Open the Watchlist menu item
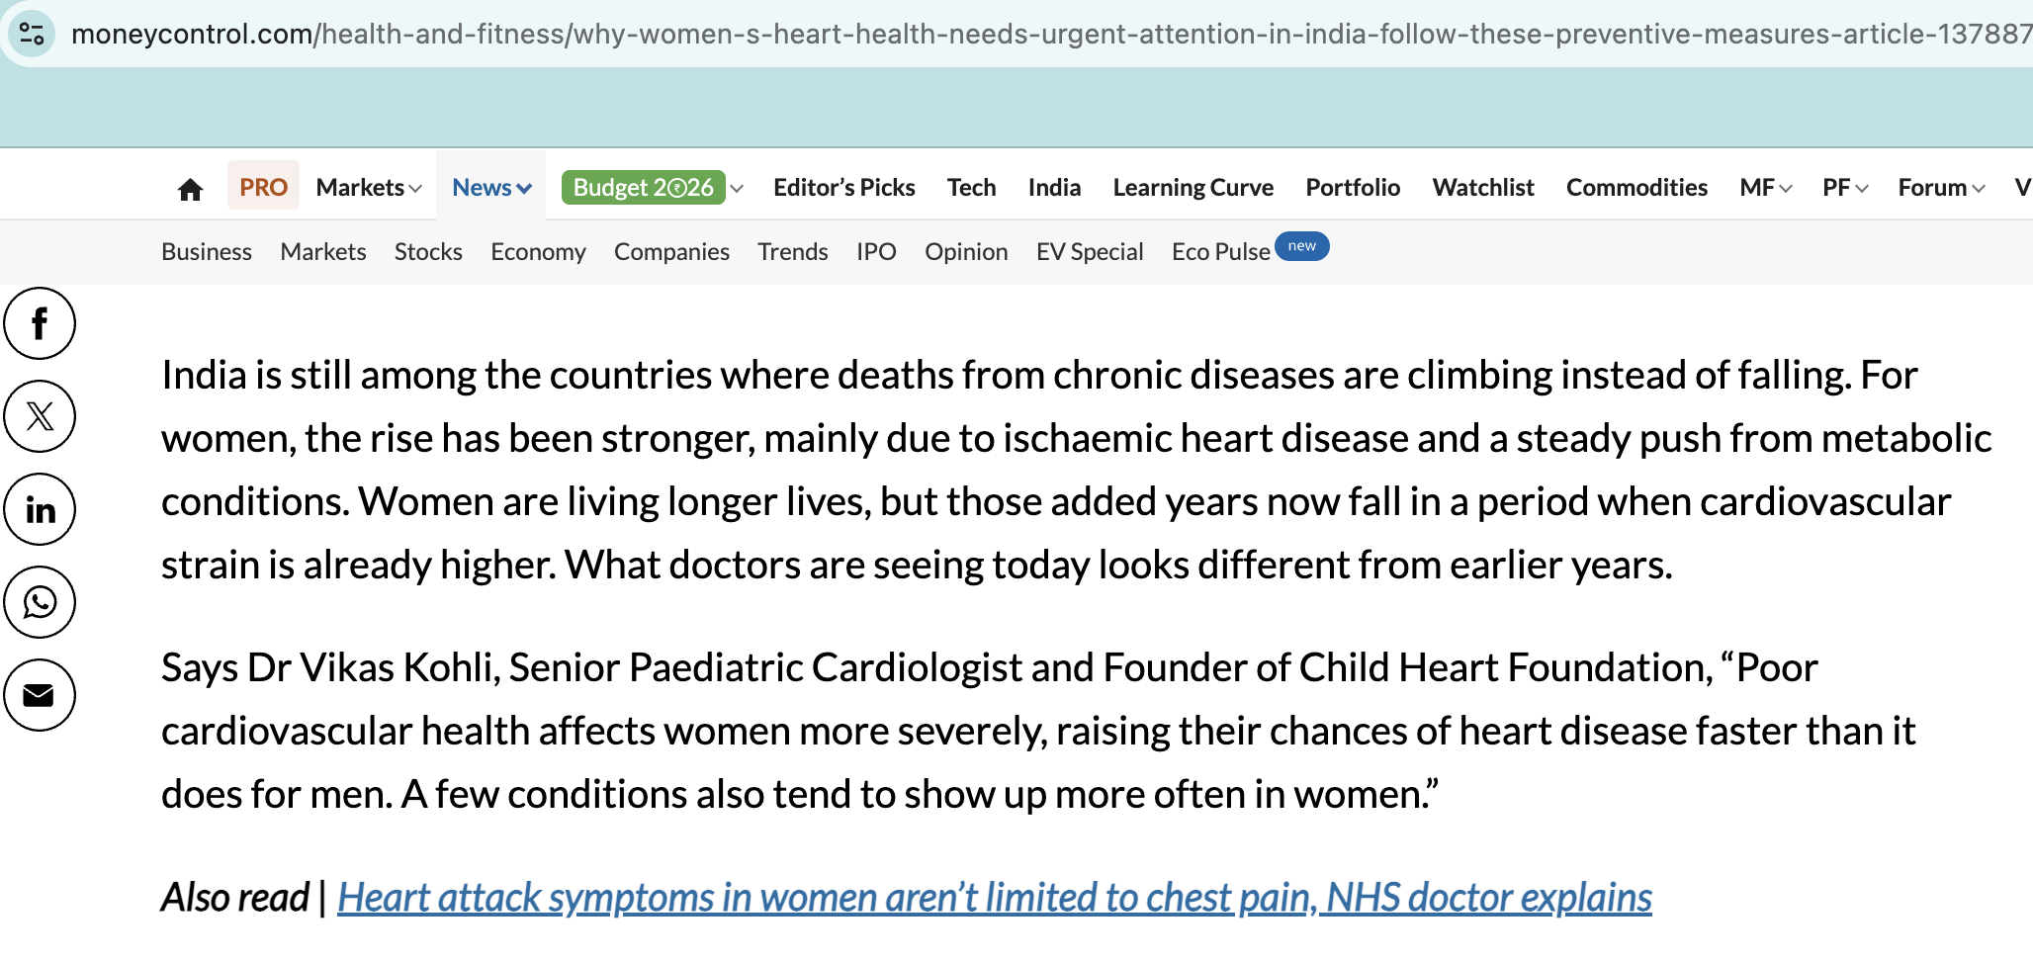2033x963 pixels. [x=1482, y=187]
